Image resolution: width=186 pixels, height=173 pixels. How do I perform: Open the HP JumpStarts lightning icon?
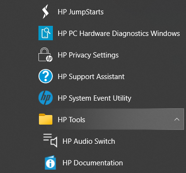[x=45, y=12]
